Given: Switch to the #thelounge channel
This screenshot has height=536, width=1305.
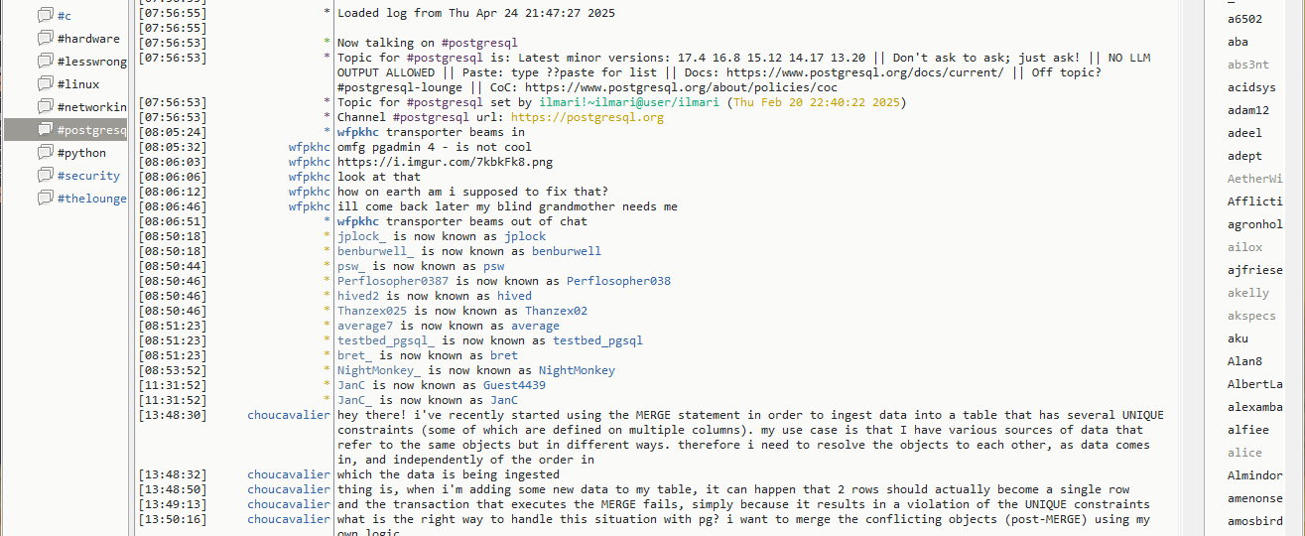Looking at the screenshot, I should tap(91, 199).
